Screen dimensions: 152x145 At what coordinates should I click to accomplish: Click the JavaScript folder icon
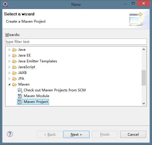pyautogui.click(x=14, y=67)
